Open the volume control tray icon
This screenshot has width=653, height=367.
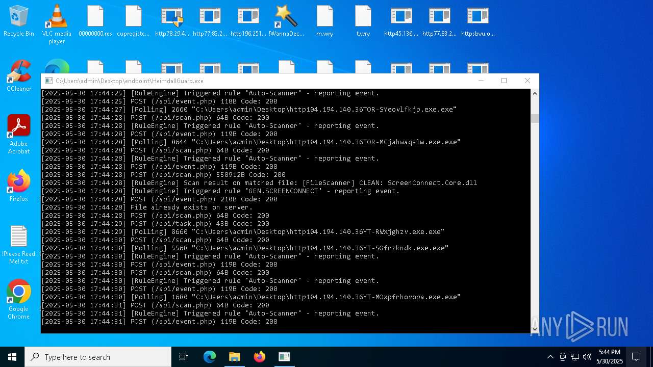[587, 357]
